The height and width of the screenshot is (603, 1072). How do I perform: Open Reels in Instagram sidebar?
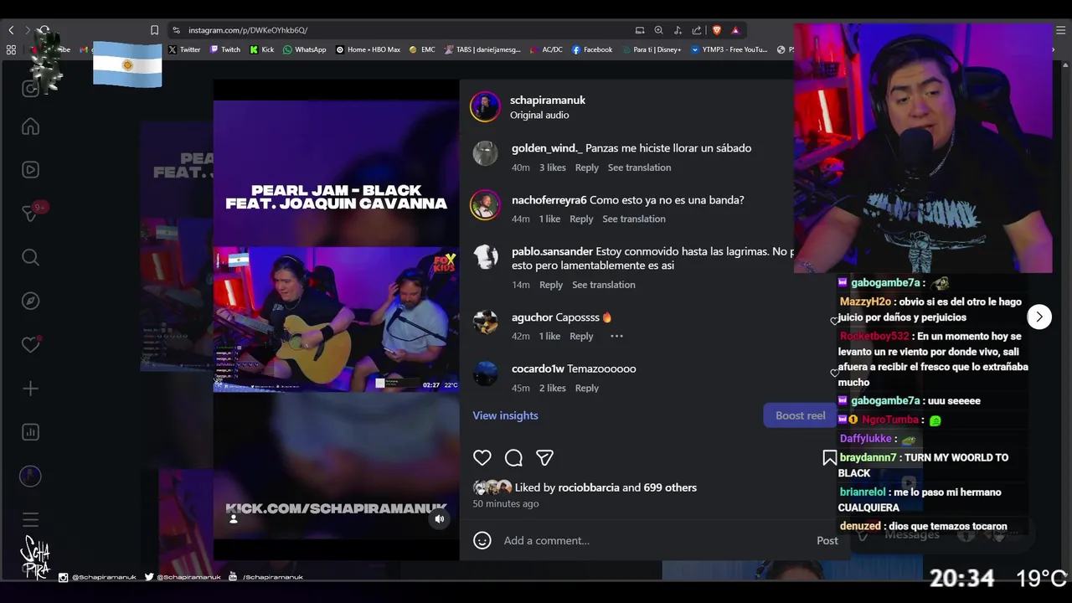30,170
